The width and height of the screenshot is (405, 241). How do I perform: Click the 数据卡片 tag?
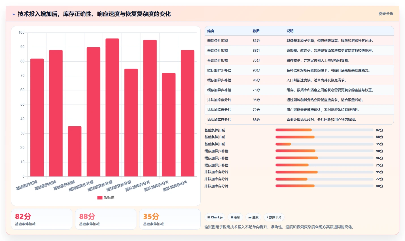[x=274, y=217]
